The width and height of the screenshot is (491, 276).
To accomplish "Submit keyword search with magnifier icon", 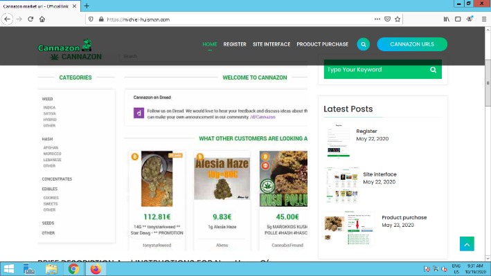I will (x=433, y=69).
